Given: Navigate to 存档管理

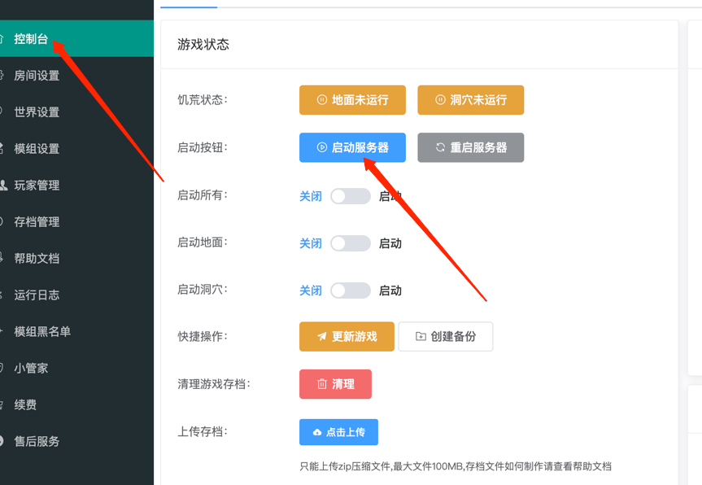Looking at the screenshot, I should click(x=37, y=222).
